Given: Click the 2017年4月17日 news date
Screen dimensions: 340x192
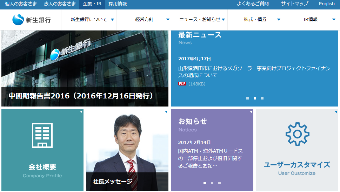Looking at the screenshot, I should point(194,59).
